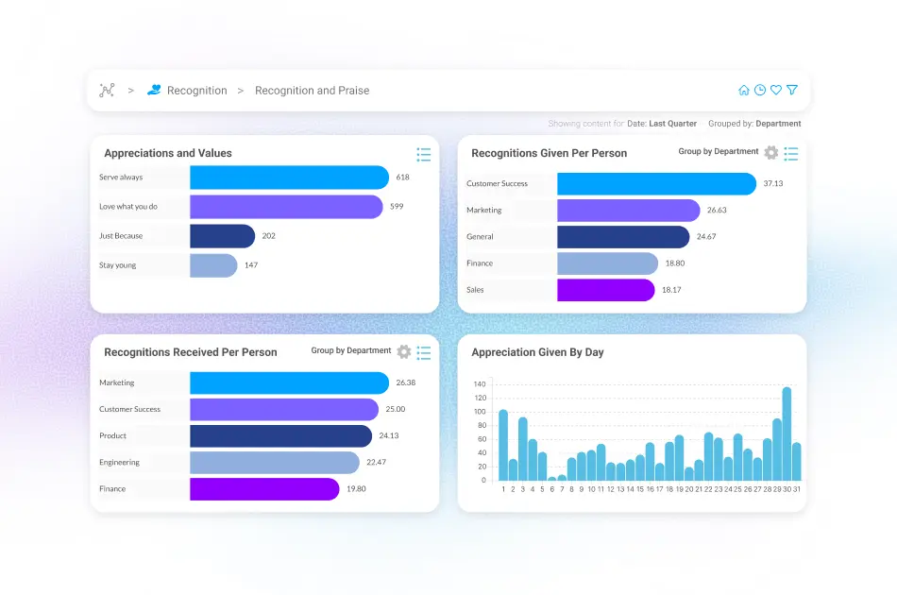
Task: Click the Customer Success department label
Action: [x=499, y=182]
